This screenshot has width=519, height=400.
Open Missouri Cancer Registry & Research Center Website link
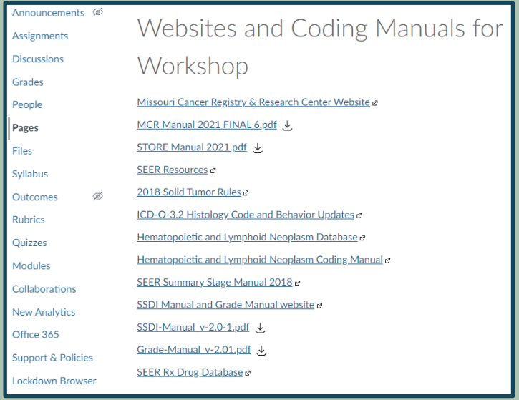(253, 102)
